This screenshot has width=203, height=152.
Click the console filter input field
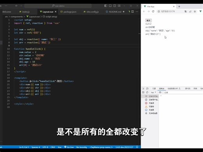coord(183,92)
